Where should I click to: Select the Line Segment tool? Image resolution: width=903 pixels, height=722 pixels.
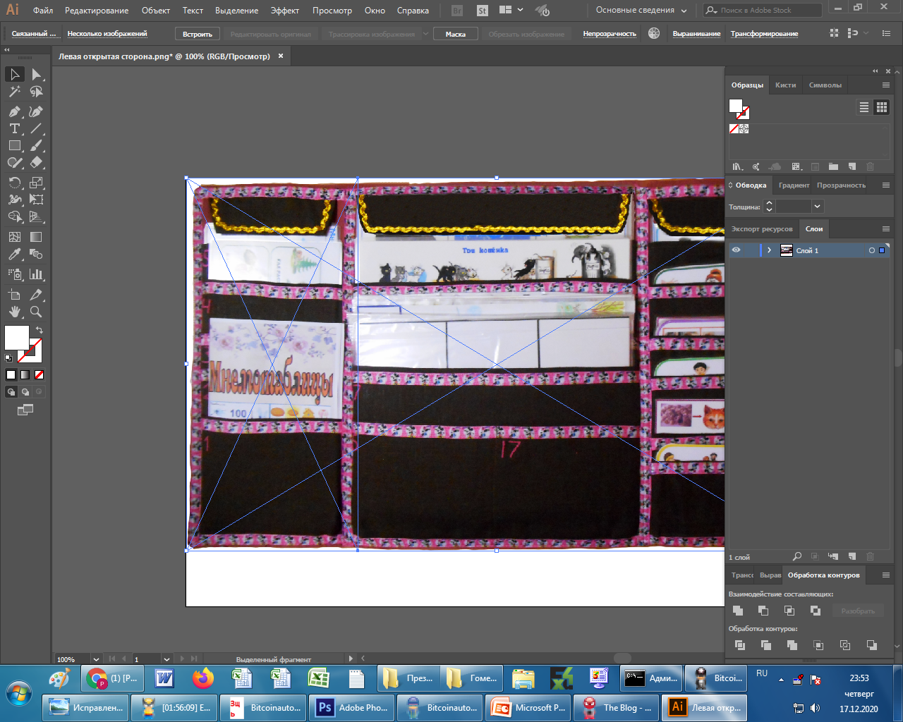click(x=37, y=128)
